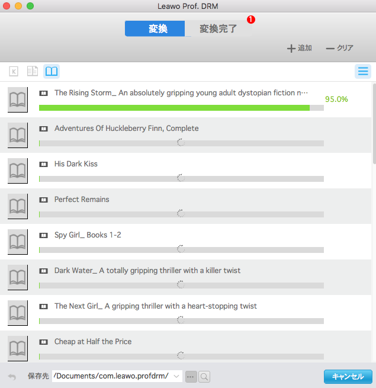Click format icon beside Huckleberry Finn title
This screenshot has width=376, height=388.
coord(44,129)
